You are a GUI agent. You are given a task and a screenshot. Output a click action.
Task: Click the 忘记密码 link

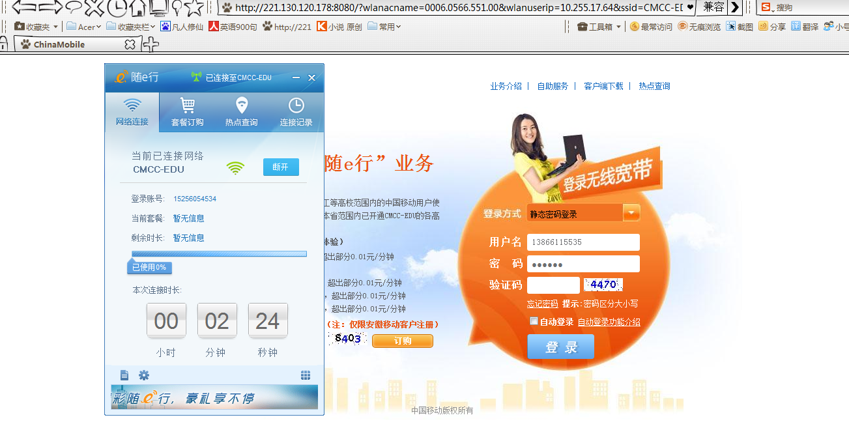point(543,304)
